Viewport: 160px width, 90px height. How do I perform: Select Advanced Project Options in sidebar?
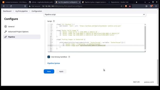22,32
